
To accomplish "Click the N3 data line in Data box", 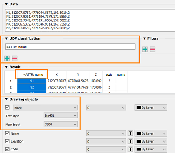I will pos(38,20).
